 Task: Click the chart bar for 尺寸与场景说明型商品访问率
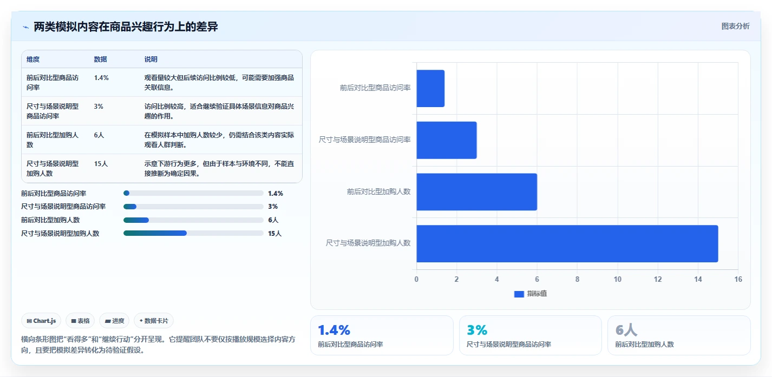pyautogui.click(x=447, y=140)
